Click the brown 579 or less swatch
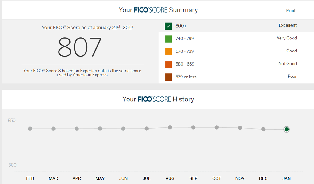This screenshot has height=184, width=314. (x=168, y=77)
